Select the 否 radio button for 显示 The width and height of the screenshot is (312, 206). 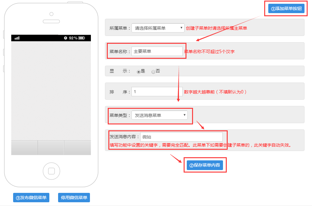[153, 72]
